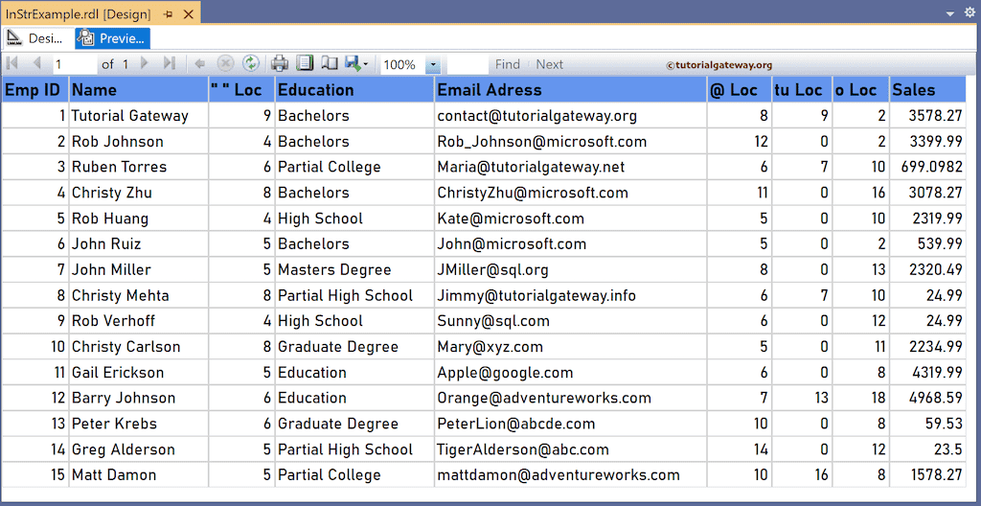Viewport: 981px width, 506px height.
Task: Jump to the last page of the report
Action: pos(170,63)
